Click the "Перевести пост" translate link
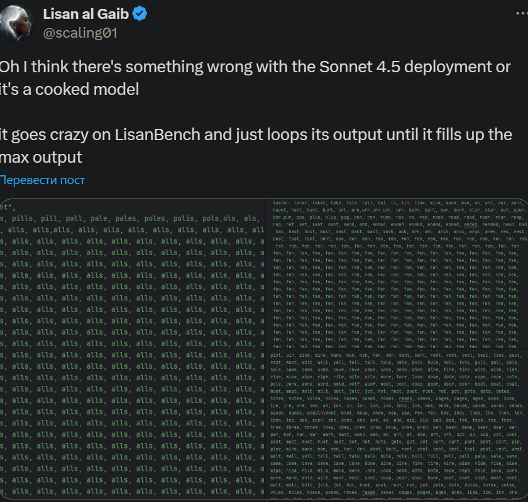 42,180
